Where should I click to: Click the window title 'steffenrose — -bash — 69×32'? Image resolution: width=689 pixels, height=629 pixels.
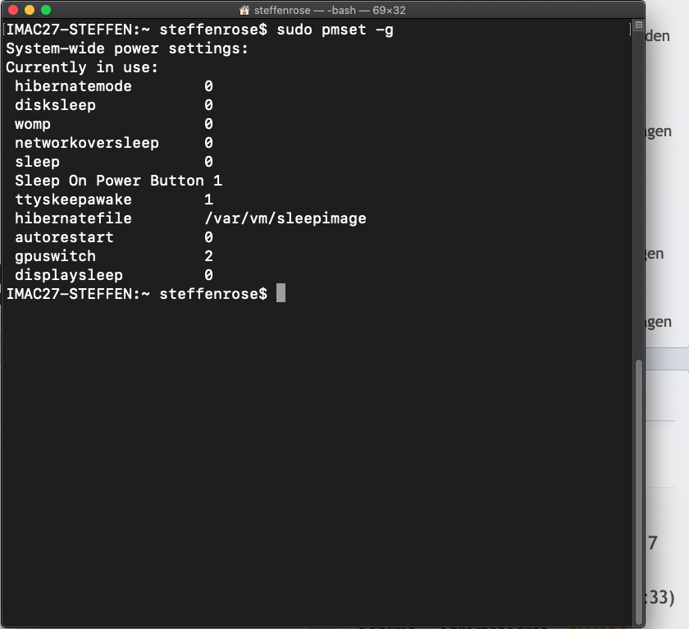330,11
